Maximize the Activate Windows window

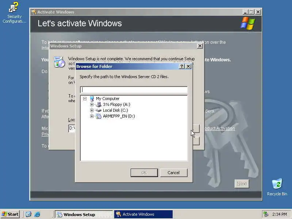tap(251, 12)
